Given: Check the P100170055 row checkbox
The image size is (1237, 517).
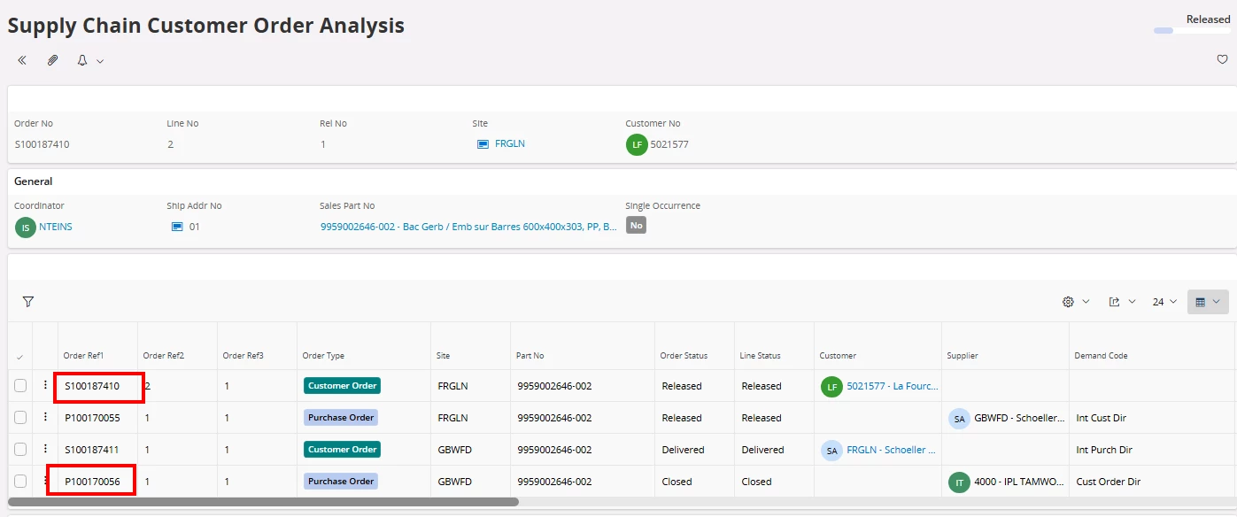Looking at the screenshot, I should coord(20,417).
